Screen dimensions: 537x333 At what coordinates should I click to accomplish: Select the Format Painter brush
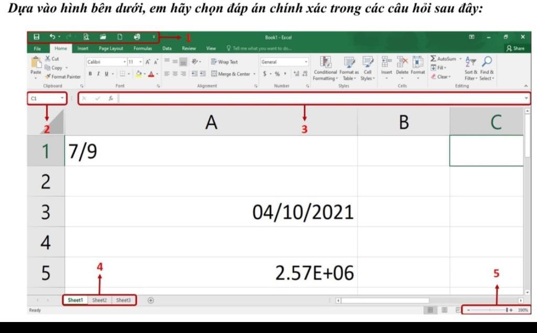(48, 76)
